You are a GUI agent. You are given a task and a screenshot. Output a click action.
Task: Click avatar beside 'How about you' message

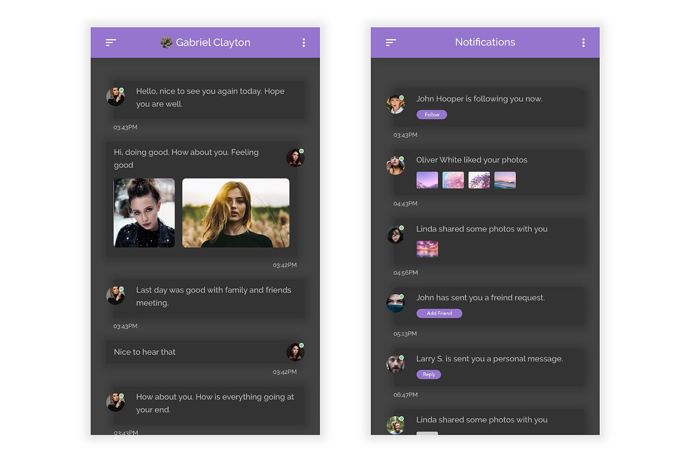click(115, 402)
